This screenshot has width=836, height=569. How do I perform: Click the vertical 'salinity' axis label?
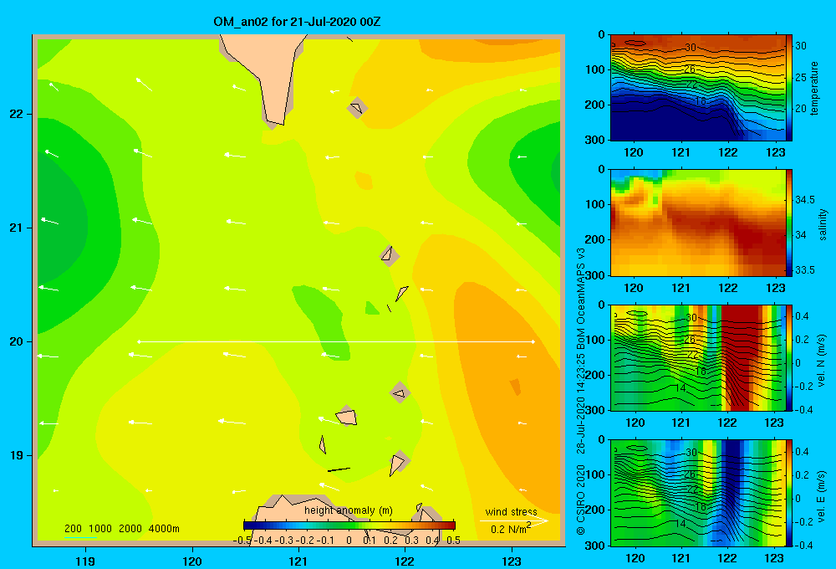(x=823, y=224)
